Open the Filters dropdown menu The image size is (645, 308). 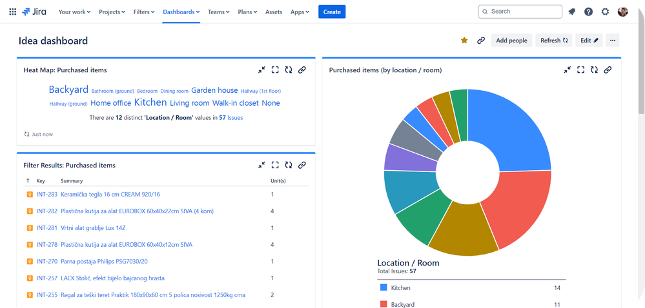(x=145, y=12)
